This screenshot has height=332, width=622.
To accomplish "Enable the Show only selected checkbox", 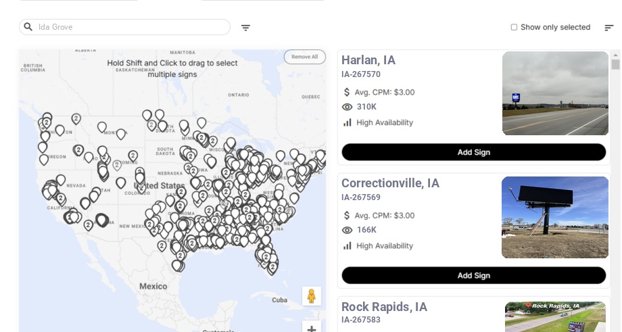I will click(x=514, y=28).
